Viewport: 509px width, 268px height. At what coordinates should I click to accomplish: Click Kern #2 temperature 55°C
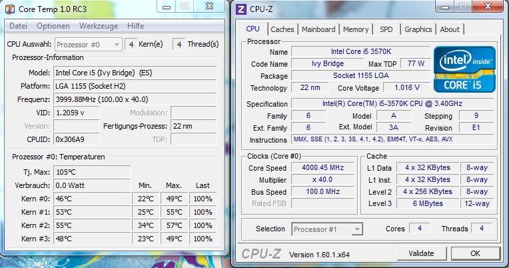click(x=92, y=225)
